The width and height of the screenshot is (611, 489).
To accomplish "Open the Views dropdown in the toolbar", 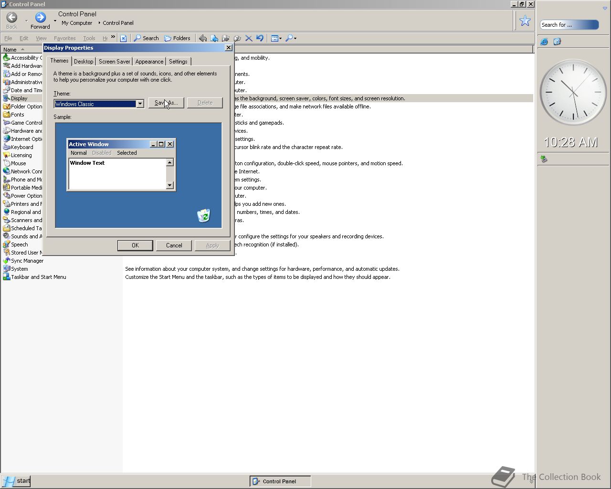I will (276, 38).
